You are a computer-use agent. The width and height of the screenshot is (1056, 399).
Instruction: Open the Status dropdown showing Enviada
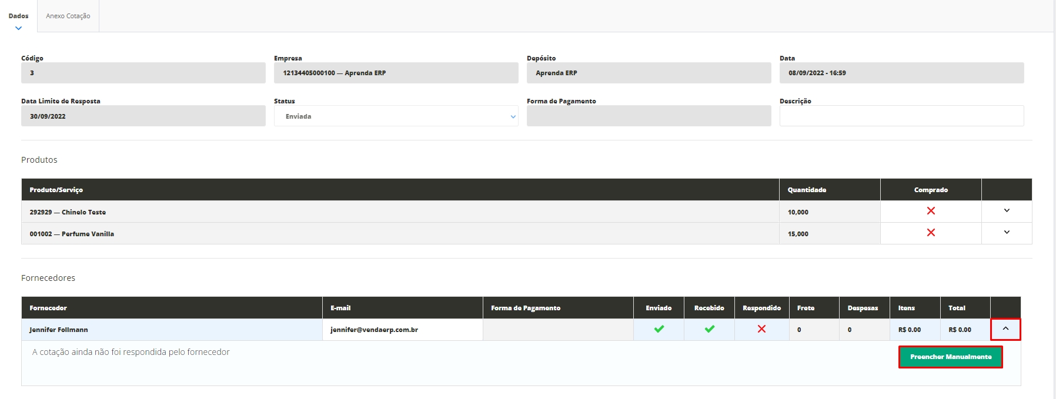coord(396,116)
